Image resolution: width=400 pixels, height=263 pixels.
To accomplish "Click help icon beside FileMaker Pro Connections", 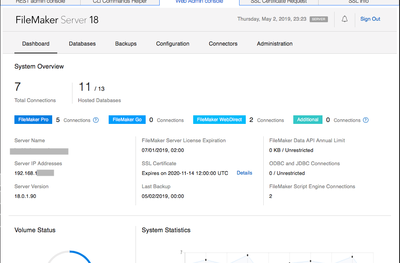I will click(96, 120).
